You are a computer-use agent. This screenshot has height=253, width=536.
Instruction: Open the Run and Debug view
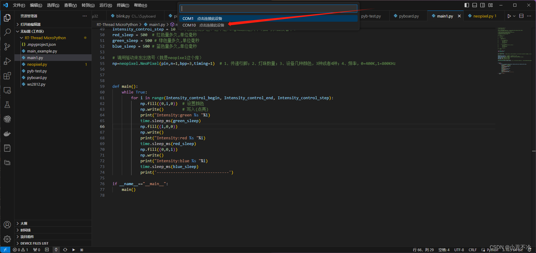tap(7, 61)
